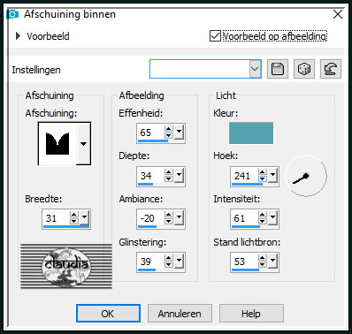Expand the Voorbeeld preview section
Screen dimensions: 352x334
click(x=19, y=36)
